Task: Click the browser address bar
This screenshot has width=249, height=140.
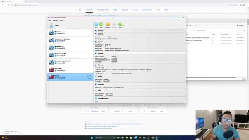Action: [x=119, y=5]
